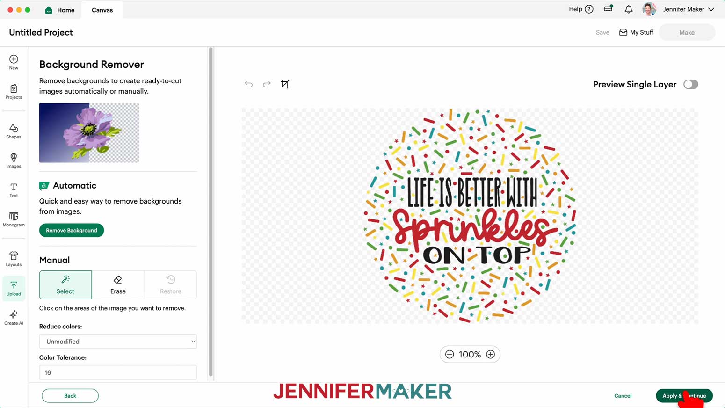The image size is (725, 408).
Task: Open Projects in the left sidebar
Action: pos(14,92)
